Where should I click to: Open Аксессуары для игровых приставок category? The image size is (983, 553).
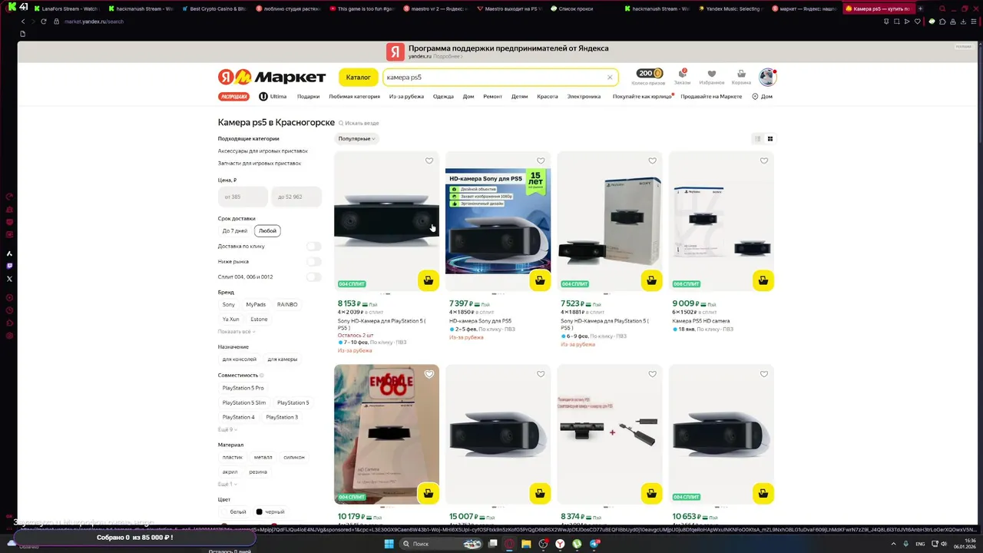(x=263, y=151)
